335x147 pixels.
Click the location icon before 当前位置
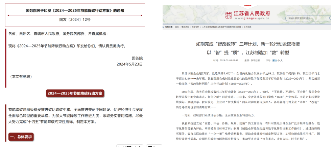[x=164, y=26]
